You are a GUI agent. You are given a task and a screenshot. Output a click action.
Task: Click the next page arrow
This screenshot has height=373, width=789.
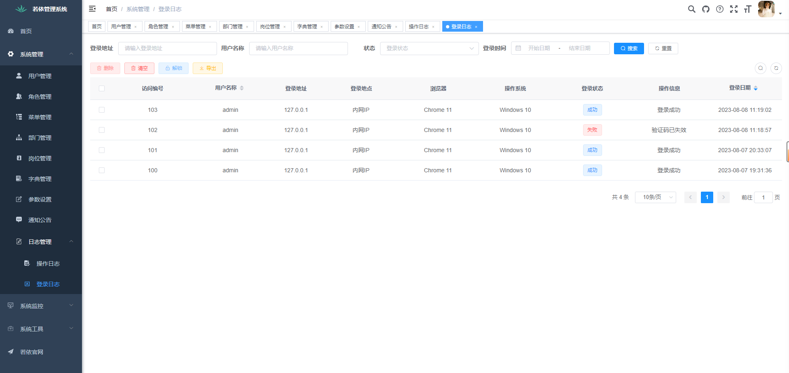pos(724,197)
